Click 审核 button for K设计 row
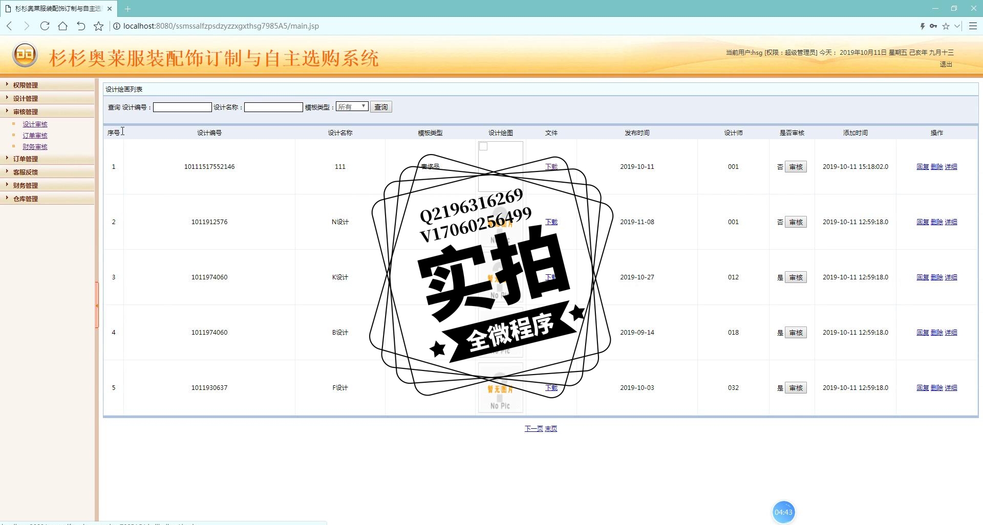Viewport: 983px width, 525px height. [796, 277]
